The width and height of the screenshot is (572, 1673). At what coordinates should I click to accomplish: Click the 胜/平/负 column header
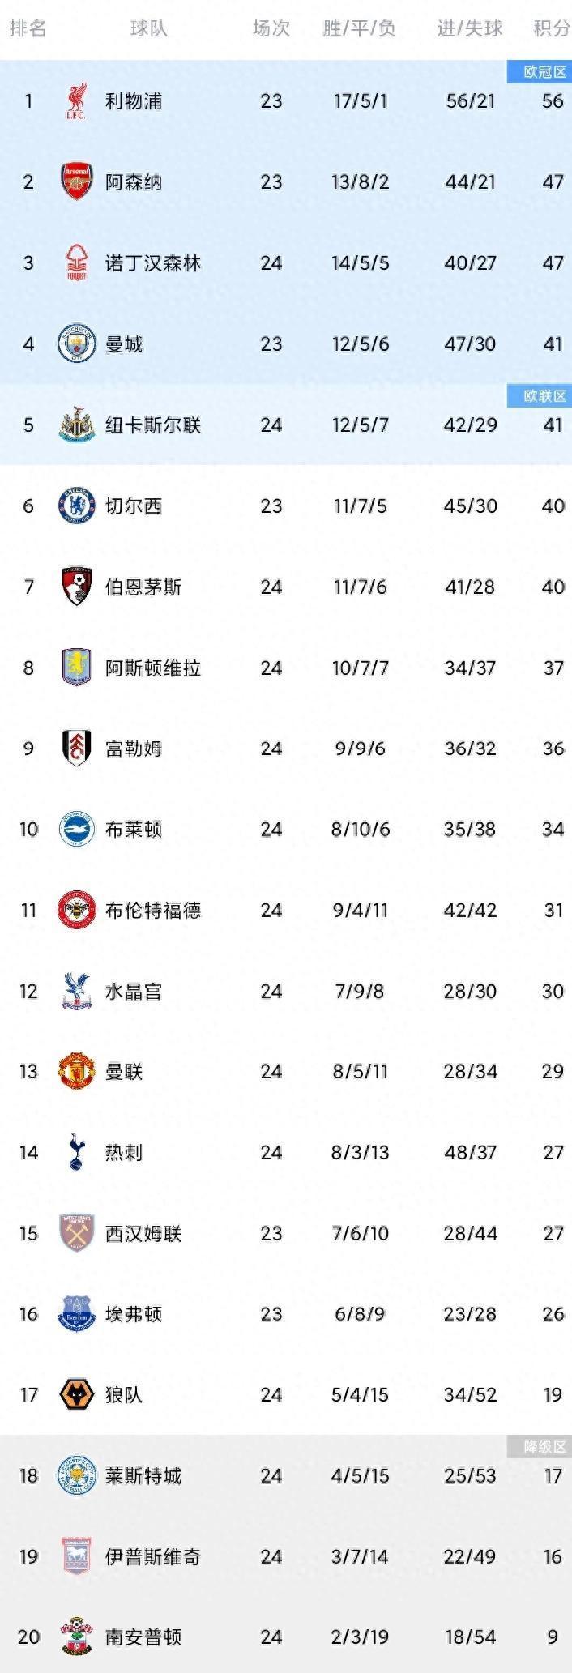pos(359,29)
